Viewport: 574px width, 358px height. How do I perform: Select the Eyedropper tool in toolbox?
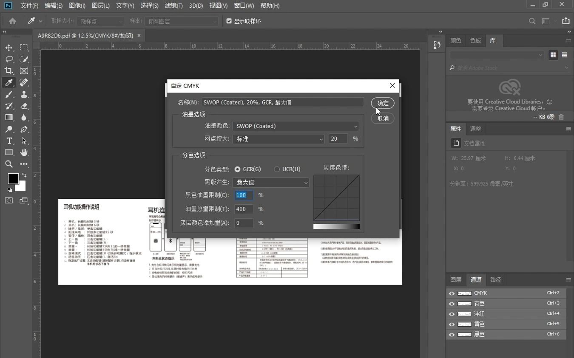[x=9, y=82]
